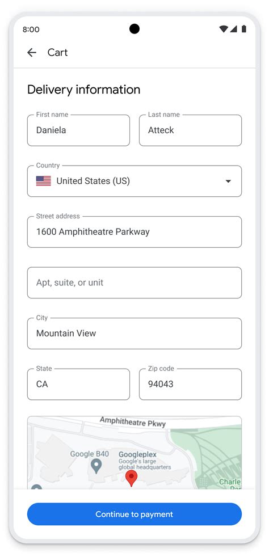Click the Apt, suite, or unit field

[134, 283]
